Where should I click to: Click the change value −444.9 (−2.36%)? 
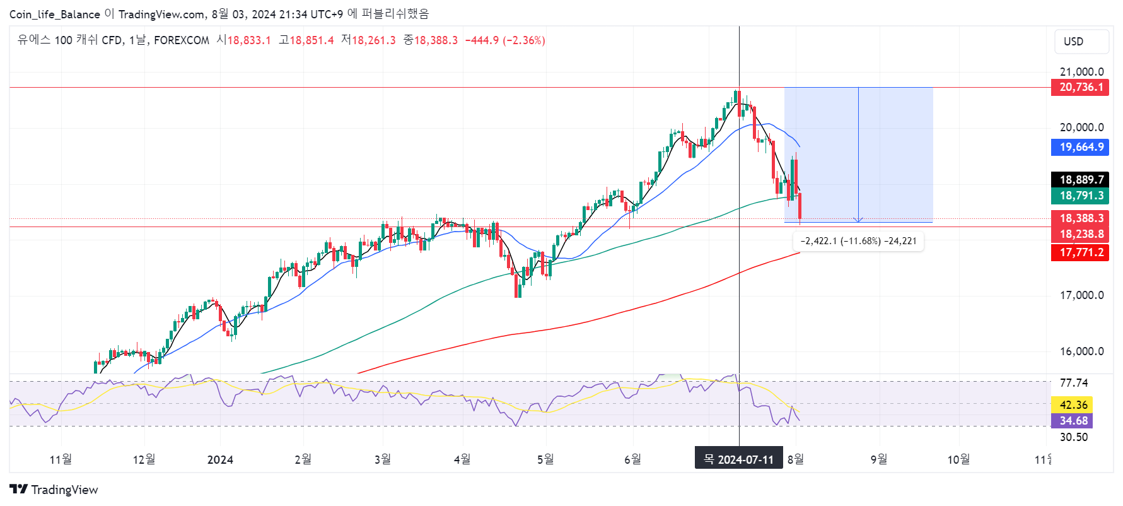pyautogui.click(x=505, y=40)
